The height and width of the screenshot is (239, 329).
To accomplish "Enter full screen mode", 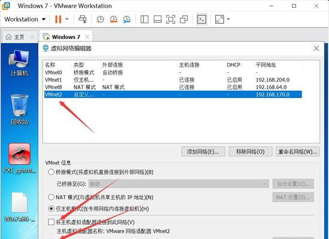I will click(x=170, y=19).
